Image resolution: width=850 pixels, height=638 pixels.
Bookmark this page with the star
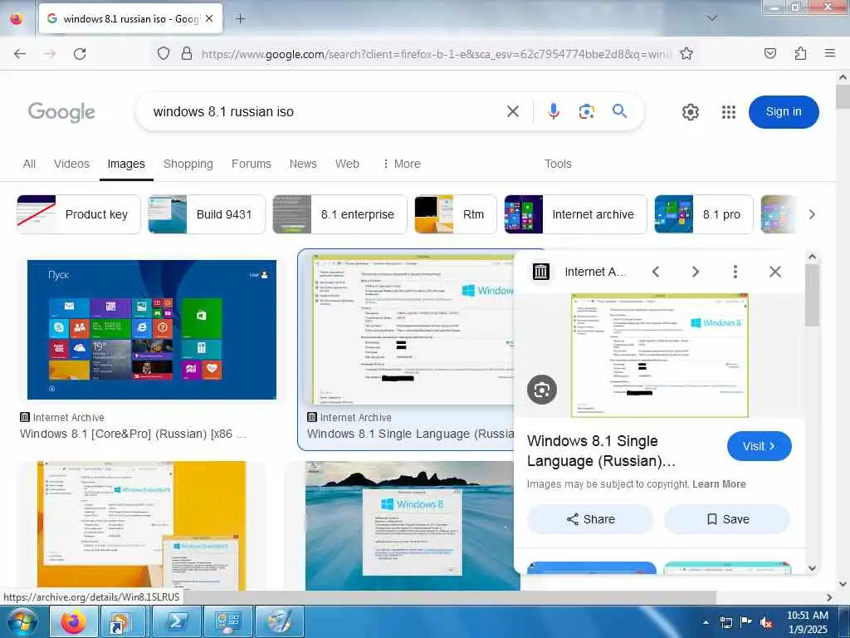click(686, 53)
